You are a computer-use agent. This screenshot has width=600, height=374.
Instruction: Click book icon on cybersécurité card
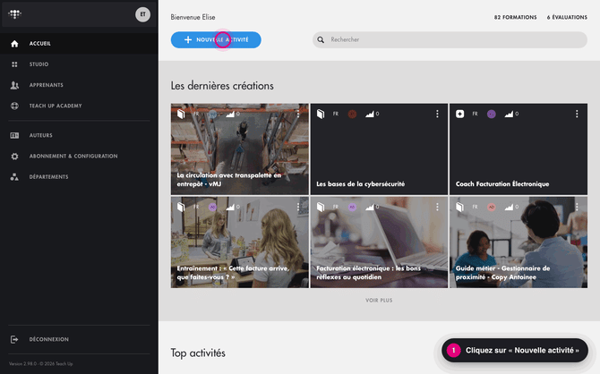pos(321,114)
